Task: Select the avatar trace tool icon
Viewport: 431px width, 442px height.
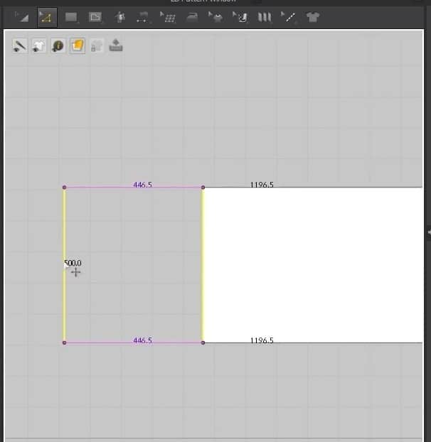Action: coord(120,17)
